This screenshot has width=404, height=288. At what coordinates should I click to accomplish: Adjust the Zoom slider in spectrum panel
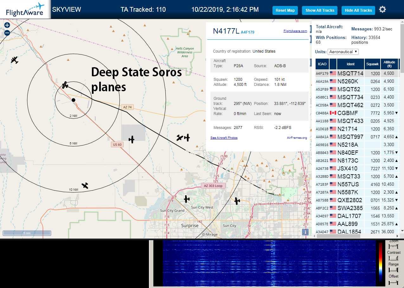pos(393,246)
